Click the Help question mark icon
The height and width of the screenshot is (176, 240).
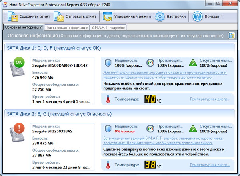[x=197, y=17]
